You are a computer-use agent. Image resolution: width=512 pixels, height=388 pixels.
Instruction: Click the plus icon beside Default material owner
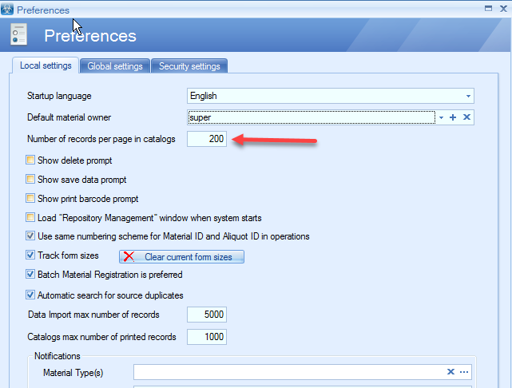pos(453,117)
